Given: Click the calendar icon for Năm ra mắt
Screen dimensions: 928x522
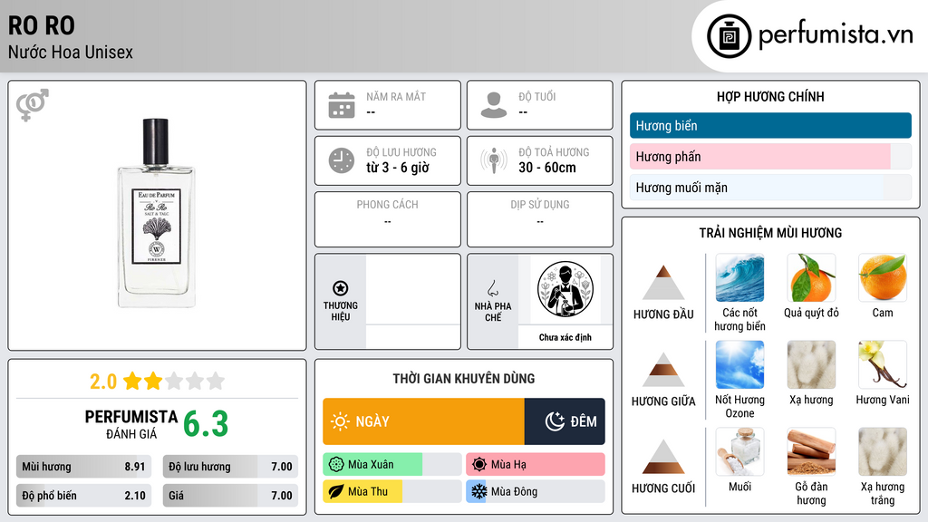Looking at the screenshot, I should [x=342, y=105].
